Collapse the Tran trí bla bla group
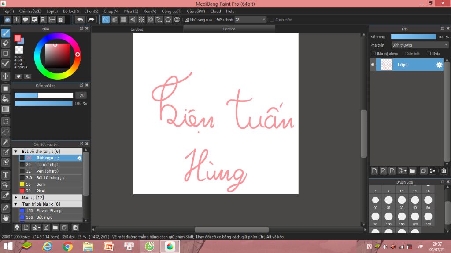The height and width of the screenshot is (253, 451). click(x=16, y=204)
